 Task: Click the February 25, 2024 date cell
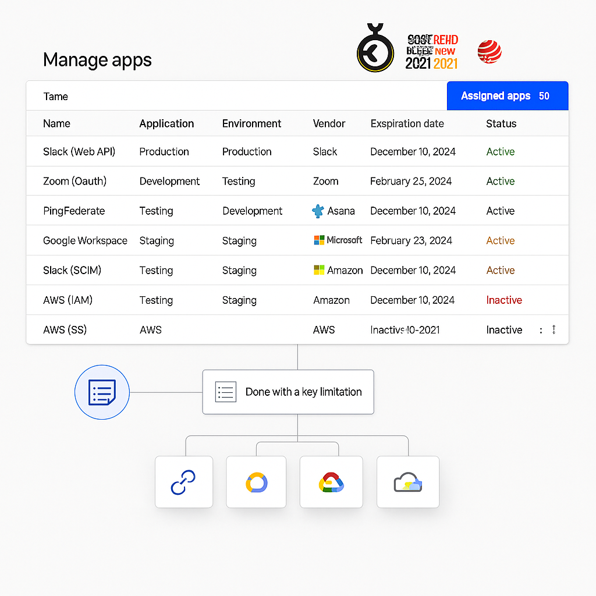pos(411,181)
